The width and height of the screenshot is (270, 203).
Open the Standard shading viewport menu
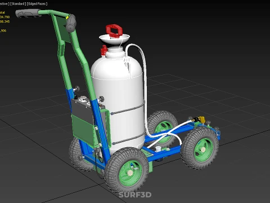pyautogui.click(x=18, y=4)
